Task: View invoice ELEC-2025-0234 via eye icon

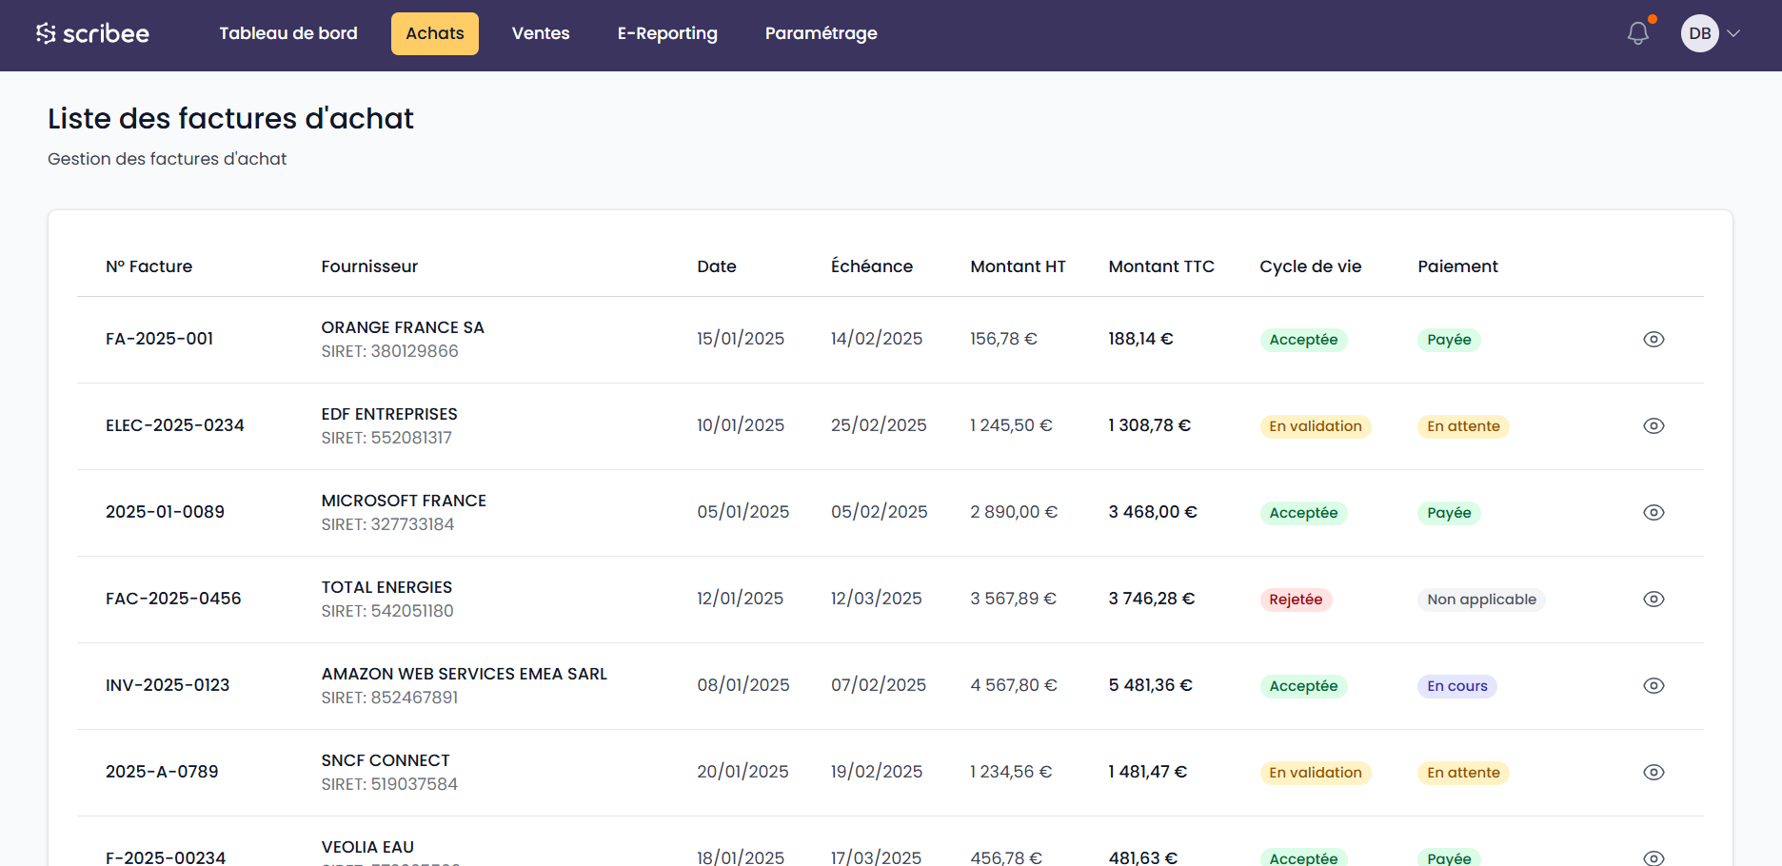Action: click(1653, 426)
